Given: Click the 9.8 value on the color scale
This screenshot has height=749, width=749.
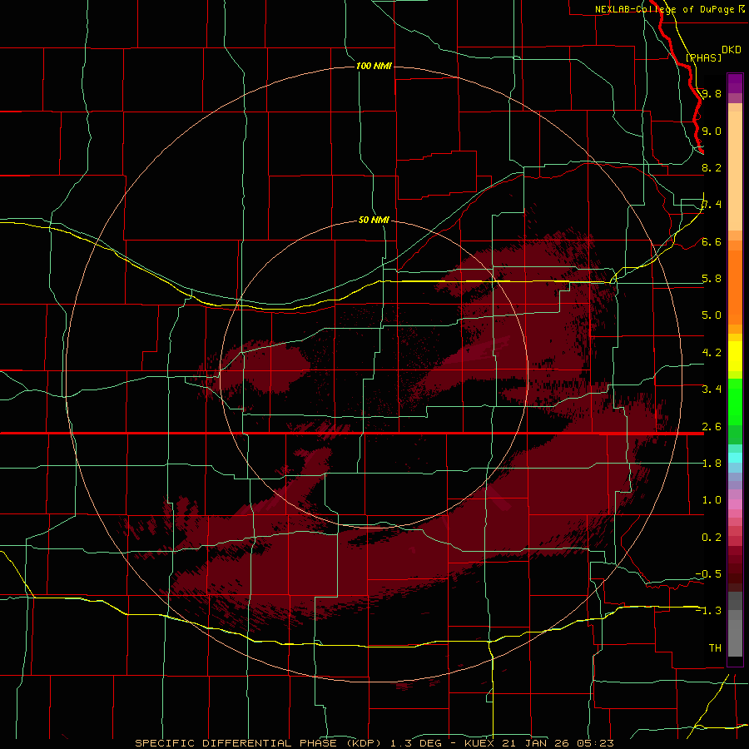Looking at the screenshot, I should [712, 93].
